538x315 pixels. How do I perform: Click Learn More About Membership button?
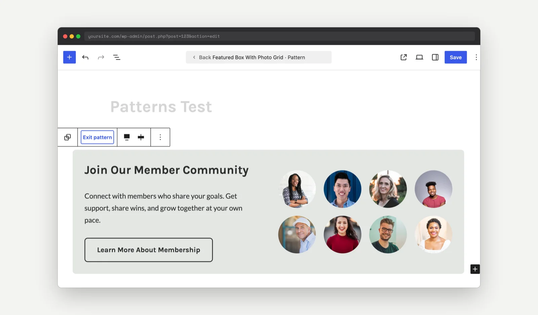149,250
